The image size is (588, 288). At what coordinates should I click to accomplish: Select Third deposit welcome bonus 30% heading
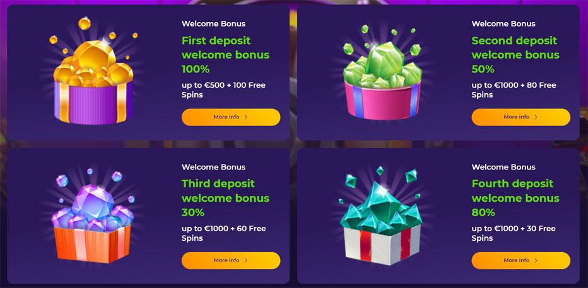(x=225, y=199)
